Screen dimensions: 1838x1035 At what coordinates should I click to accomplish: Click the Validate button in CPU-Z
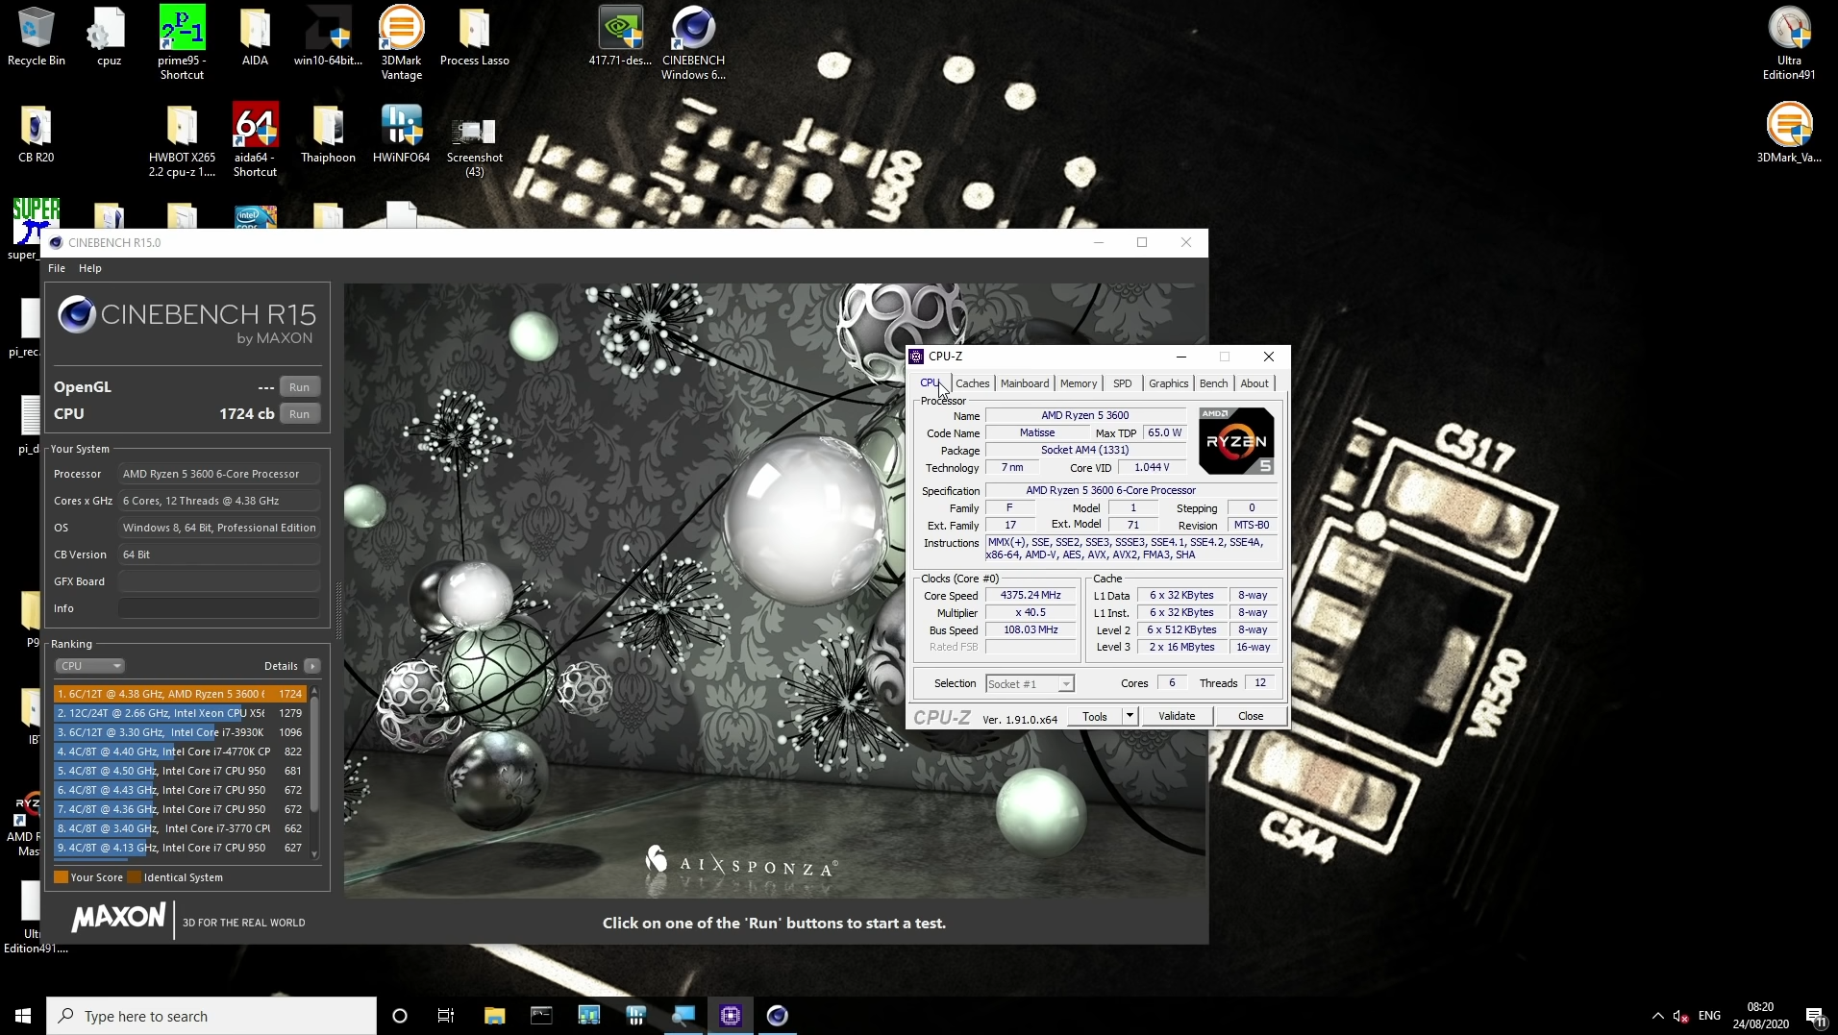(1177, 717)
